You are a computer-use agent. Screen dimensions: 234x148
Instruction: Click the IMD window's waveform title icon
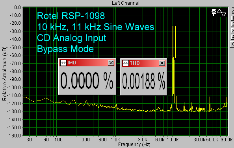(x=63, y=63)
